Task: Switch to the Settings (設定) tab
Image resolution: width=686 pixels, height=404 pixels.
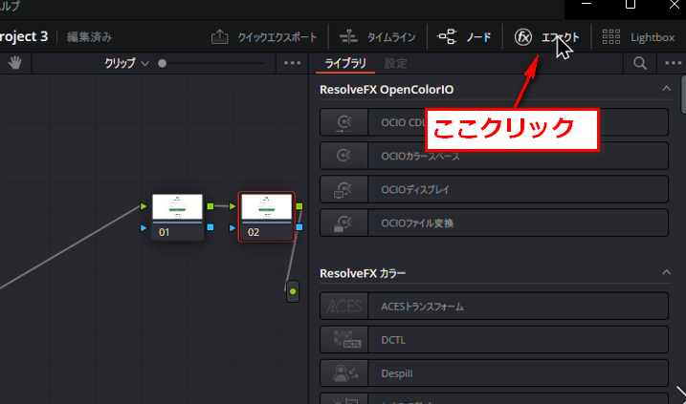Action: [395, 64]
